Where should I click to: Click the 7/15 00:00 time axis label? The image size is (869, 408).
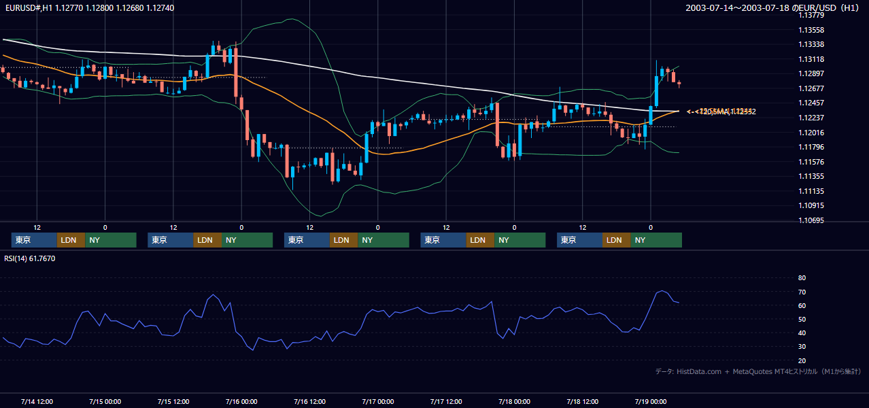pyautogui.click(x=105, y=401)
